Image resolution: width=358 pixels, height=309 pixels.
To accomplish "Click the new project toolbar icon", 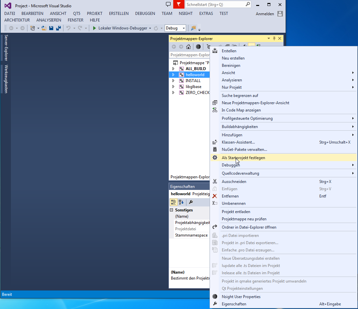I will coord(33,28).
